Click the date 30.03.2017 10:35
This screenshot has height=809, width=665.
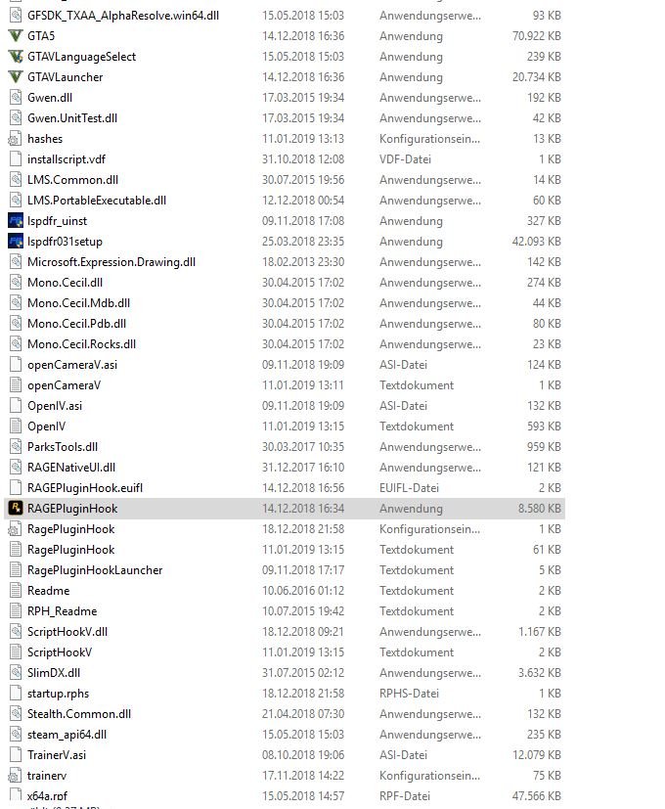tap(303, 447)
